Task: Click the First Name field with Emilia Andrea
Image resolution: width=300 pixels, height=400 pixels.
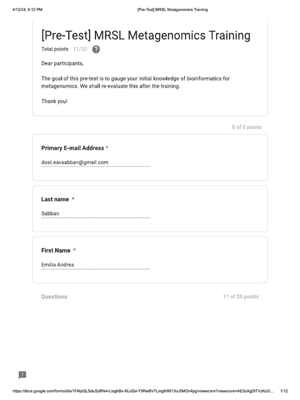Action: [x=95, y=265]
